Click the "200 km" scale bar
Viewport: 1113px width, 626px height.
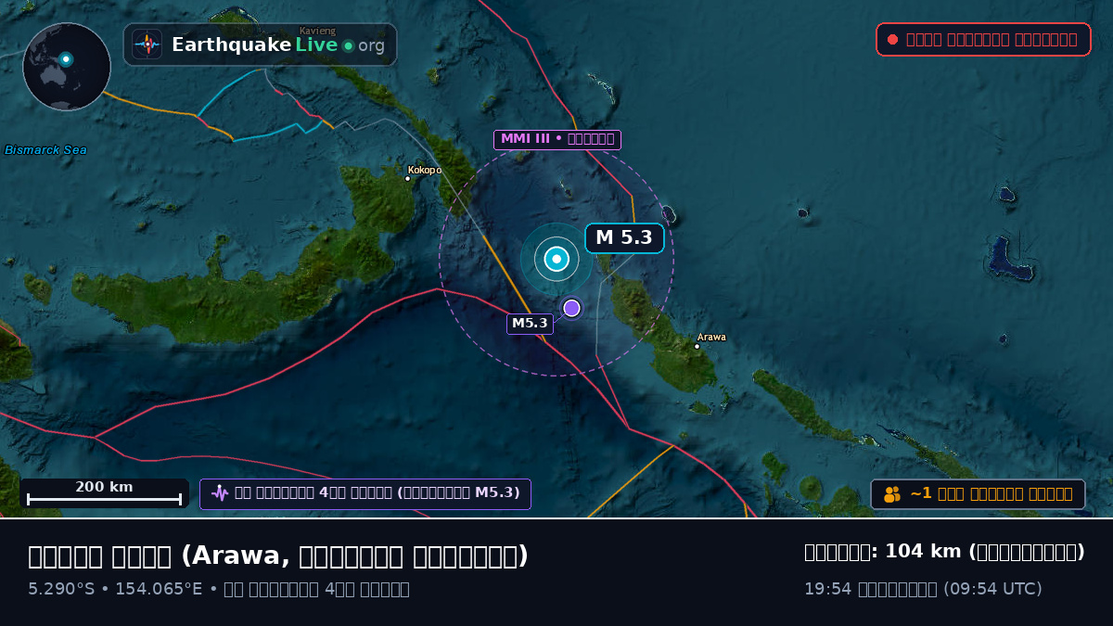tap(104, 493)
